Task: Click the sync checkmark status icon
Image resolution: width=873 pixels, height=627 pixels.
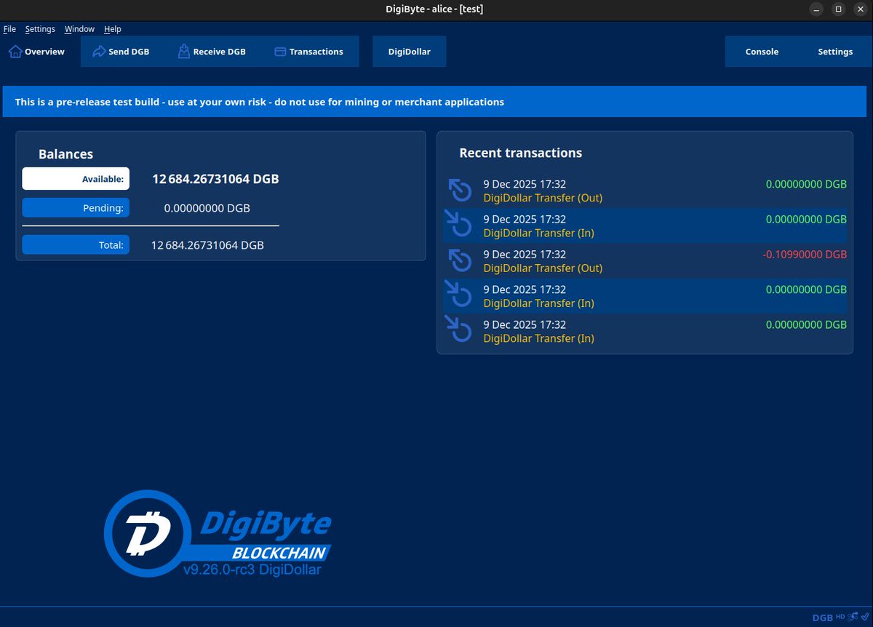Action: 865,617
